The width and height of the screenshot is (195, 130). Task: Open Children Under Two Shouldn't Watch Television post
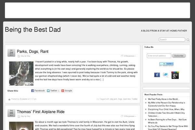(x=166, y=114)
